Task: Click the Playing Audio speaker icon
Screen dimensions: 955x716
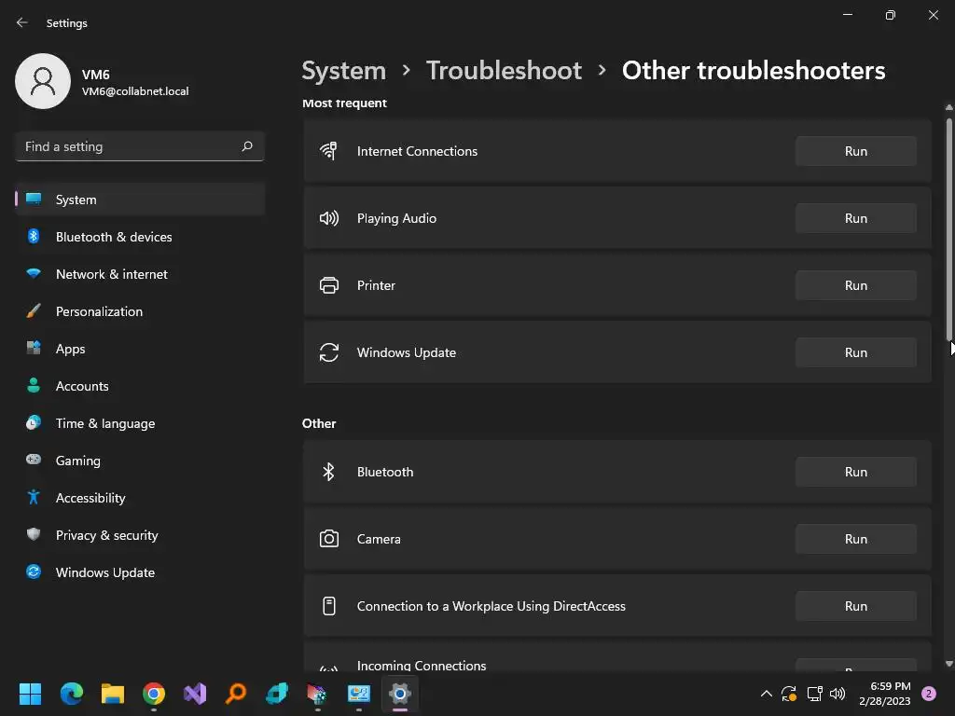Action: [329, 218]
